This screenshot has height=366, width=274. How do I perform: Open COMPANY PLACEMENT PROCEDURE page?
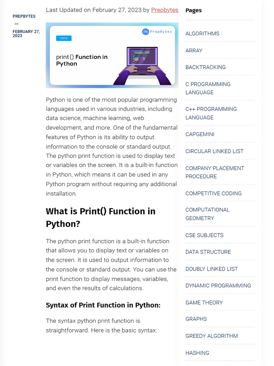click(214, 172)
